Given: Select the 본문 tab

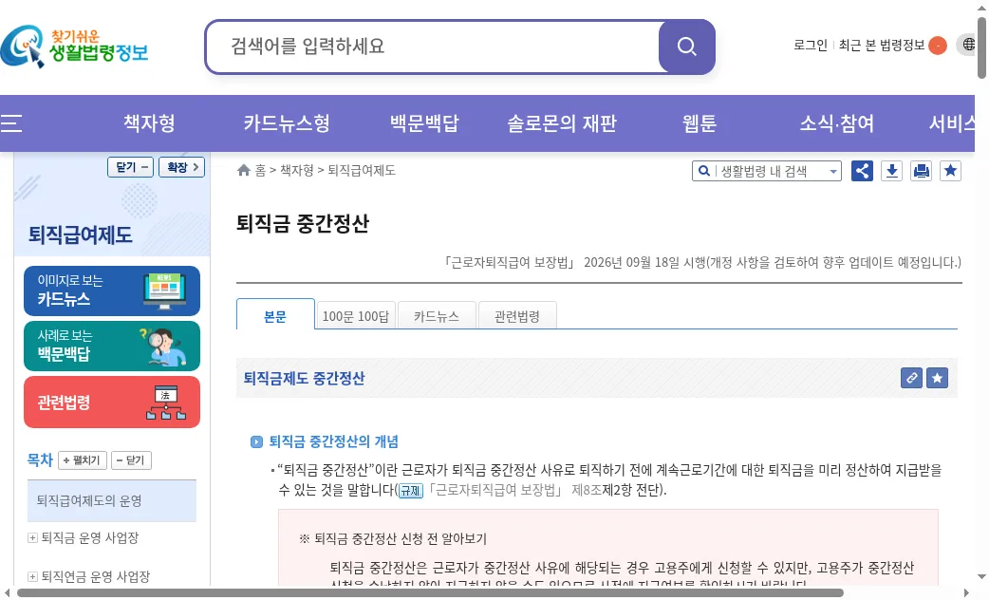Looking at the screenshot, I should (x=275, y=314).
